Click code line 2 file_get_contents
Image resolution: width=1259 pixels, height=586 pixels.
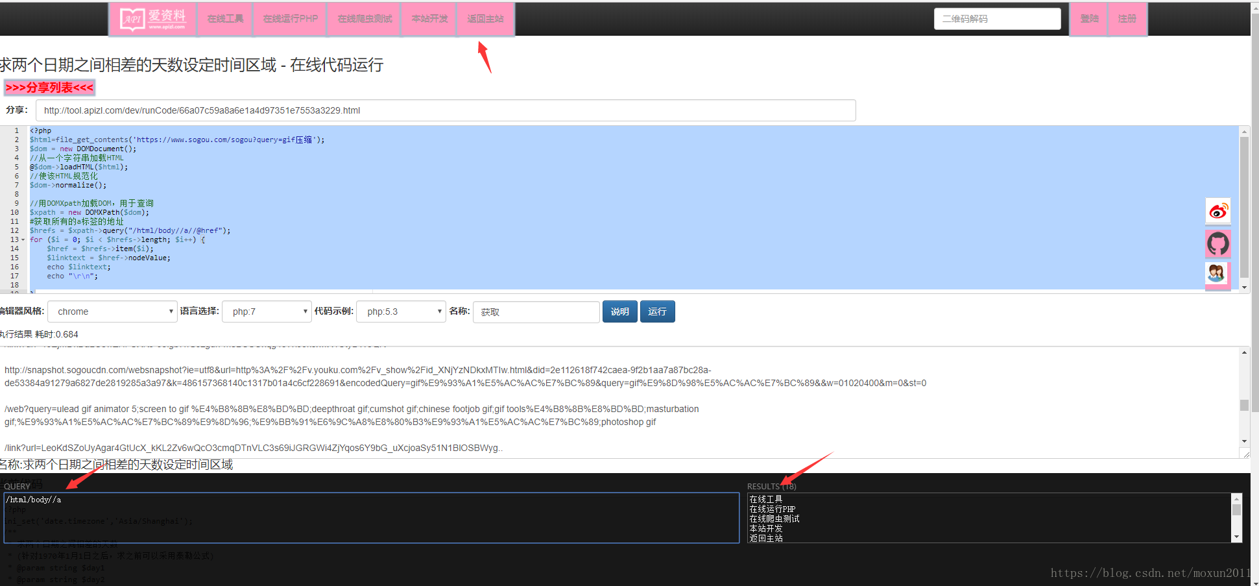177,140
